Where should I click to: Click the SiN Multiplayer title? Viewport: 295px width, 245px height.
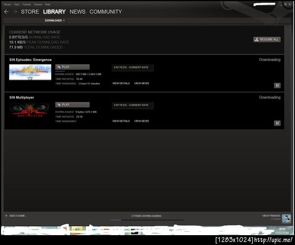pos(22,98)
